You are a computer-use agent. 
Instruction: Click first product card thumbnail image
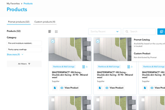click(x=70, y=49)
